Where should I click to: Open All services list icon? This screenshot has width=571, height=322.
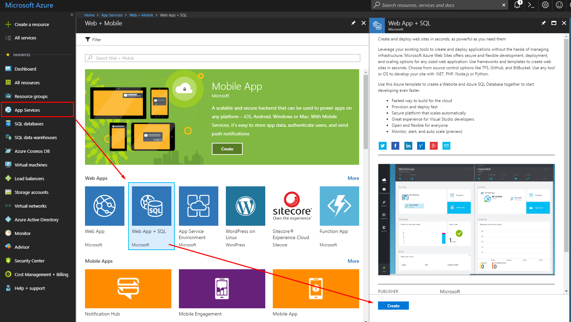(x=8, y=38)
